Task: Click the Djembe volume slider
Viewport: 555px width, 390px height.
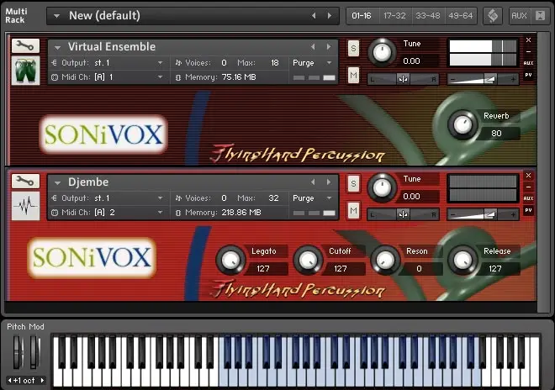Action: pyautogui.click(x=483, y=214)
